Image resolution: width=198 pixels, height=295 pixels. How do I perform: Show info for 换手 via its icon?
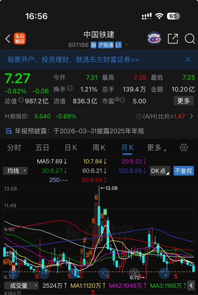70,88
